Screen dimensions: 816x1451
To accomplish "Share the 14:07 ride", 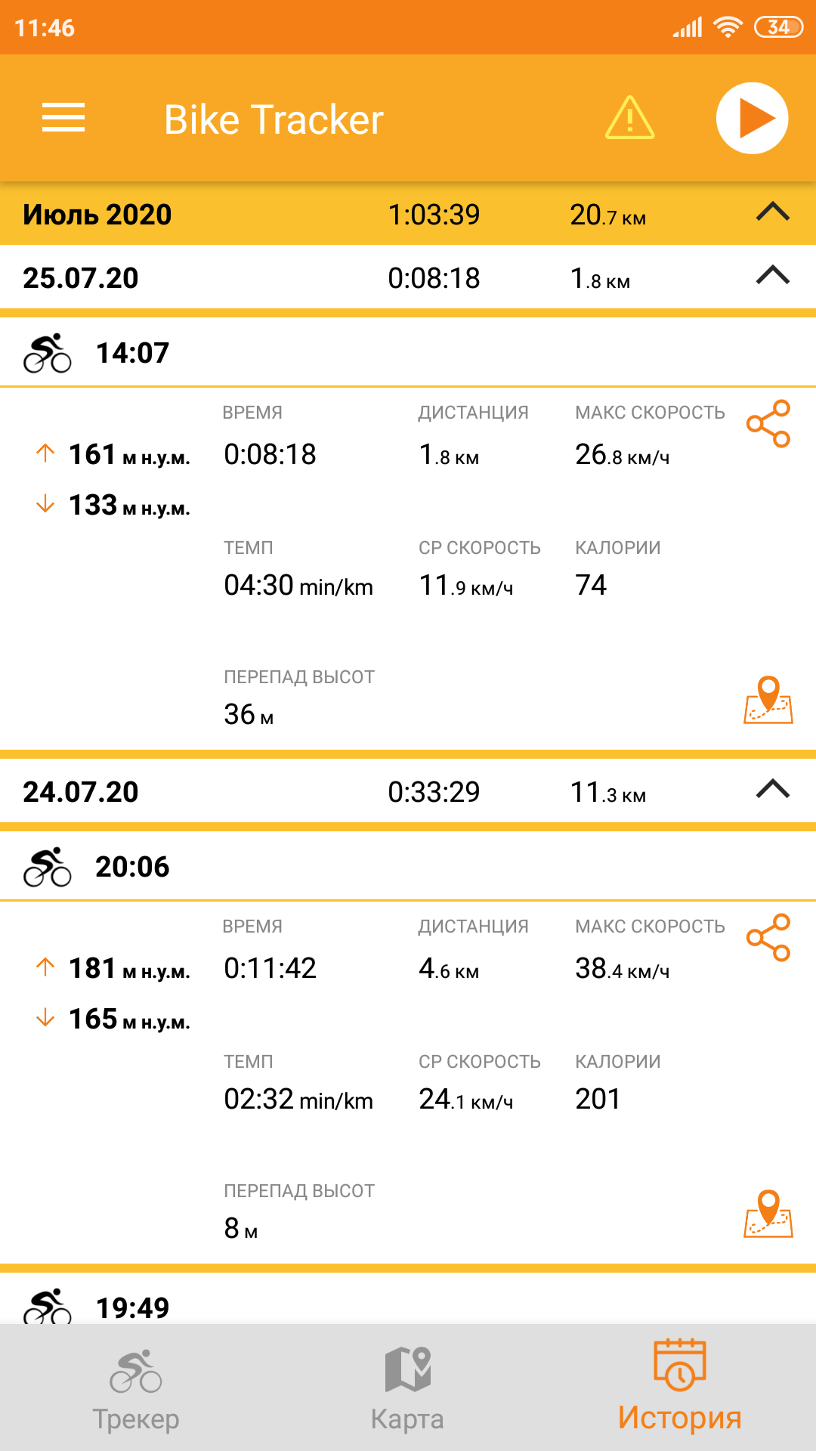I will tap(768, 424).
